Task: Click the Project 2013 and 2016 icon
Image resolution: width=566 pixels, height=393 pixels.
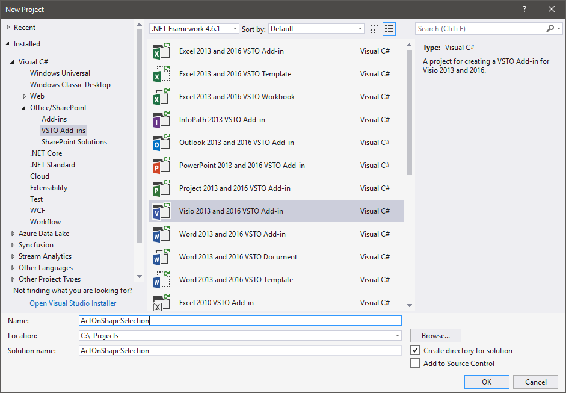Action: [161, 188]
